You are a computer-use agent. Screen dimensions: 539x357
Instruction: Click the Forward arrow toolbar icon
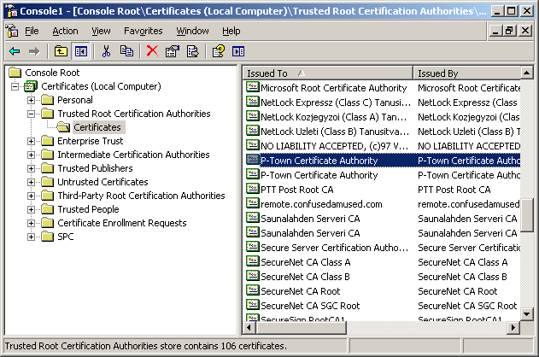34,51
